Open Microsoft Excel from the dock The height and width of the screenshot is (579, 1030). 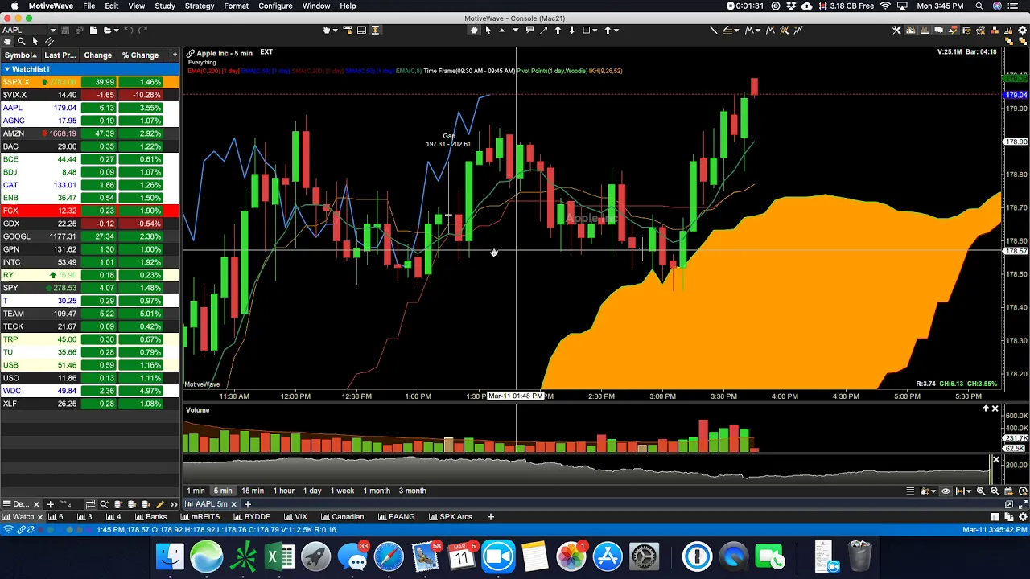pyautogui.click(x=279, y=556)
